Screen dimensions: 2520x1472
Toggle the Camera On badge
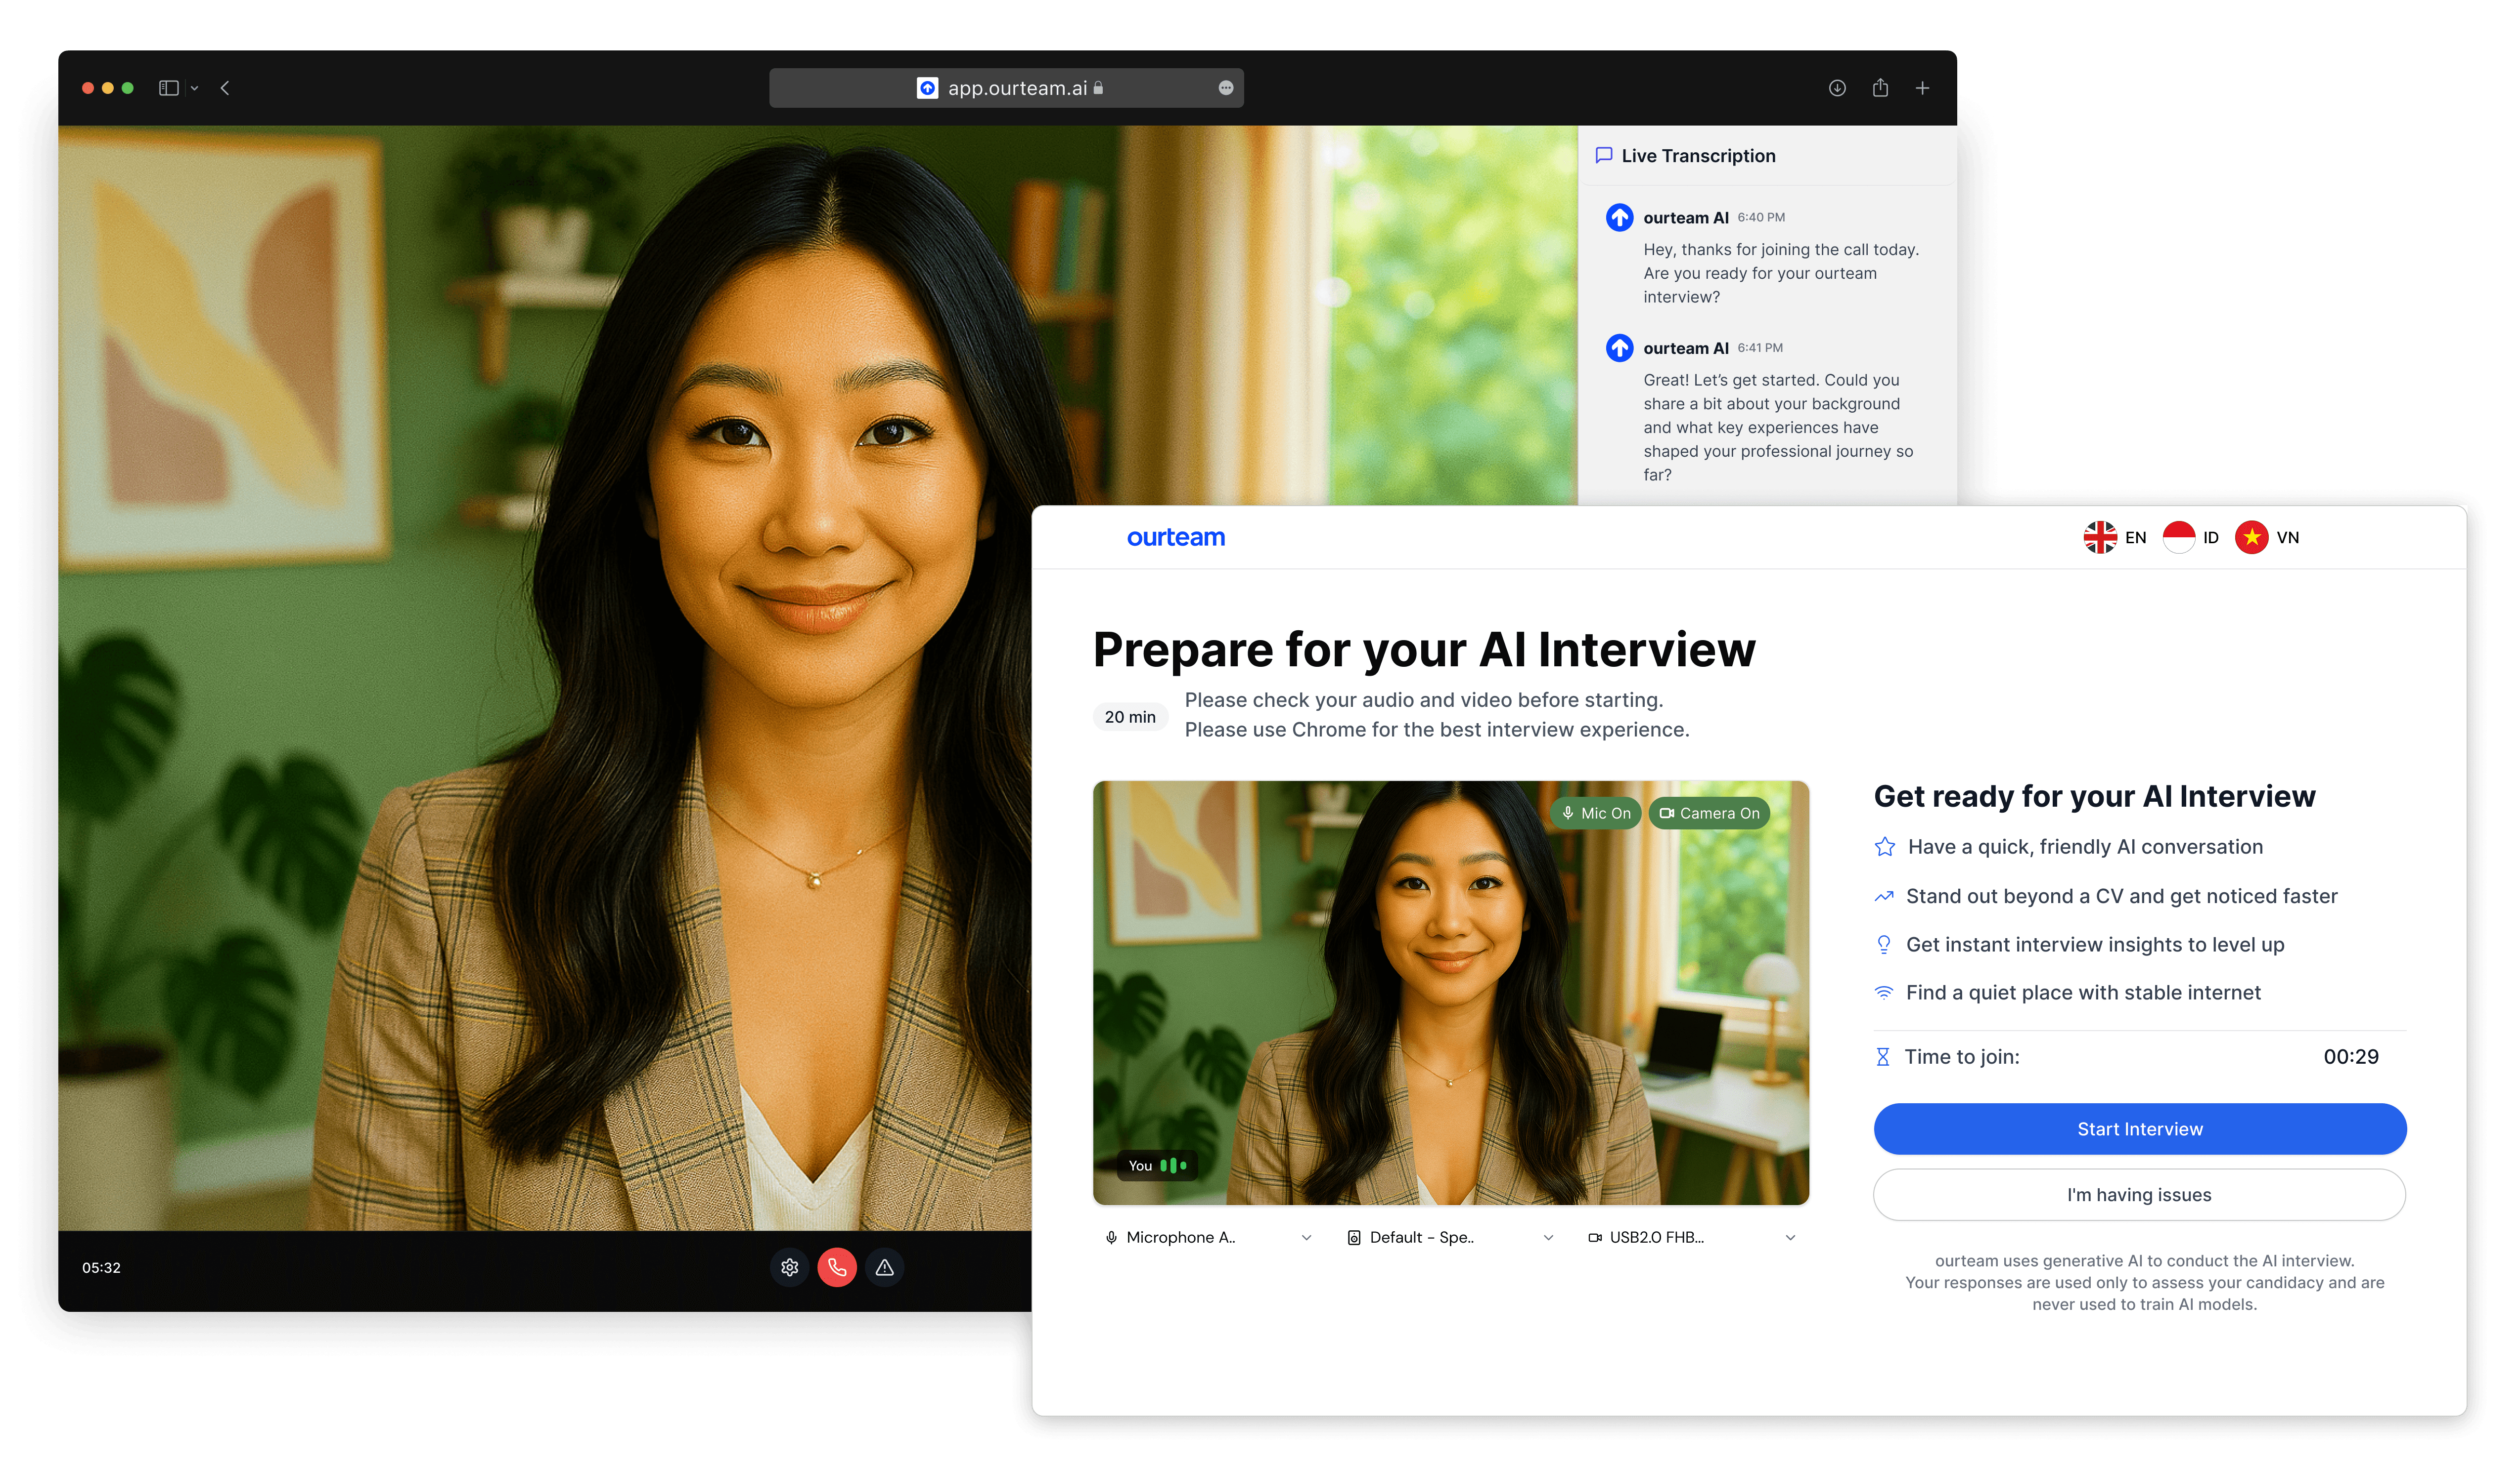pos(1709,813)
